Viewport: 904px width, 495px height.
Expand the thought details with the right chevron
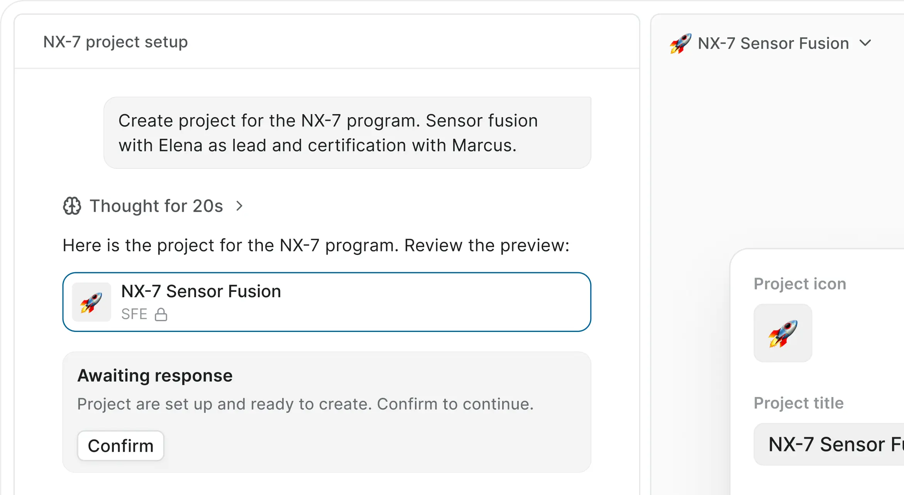[x=239, y=206]
